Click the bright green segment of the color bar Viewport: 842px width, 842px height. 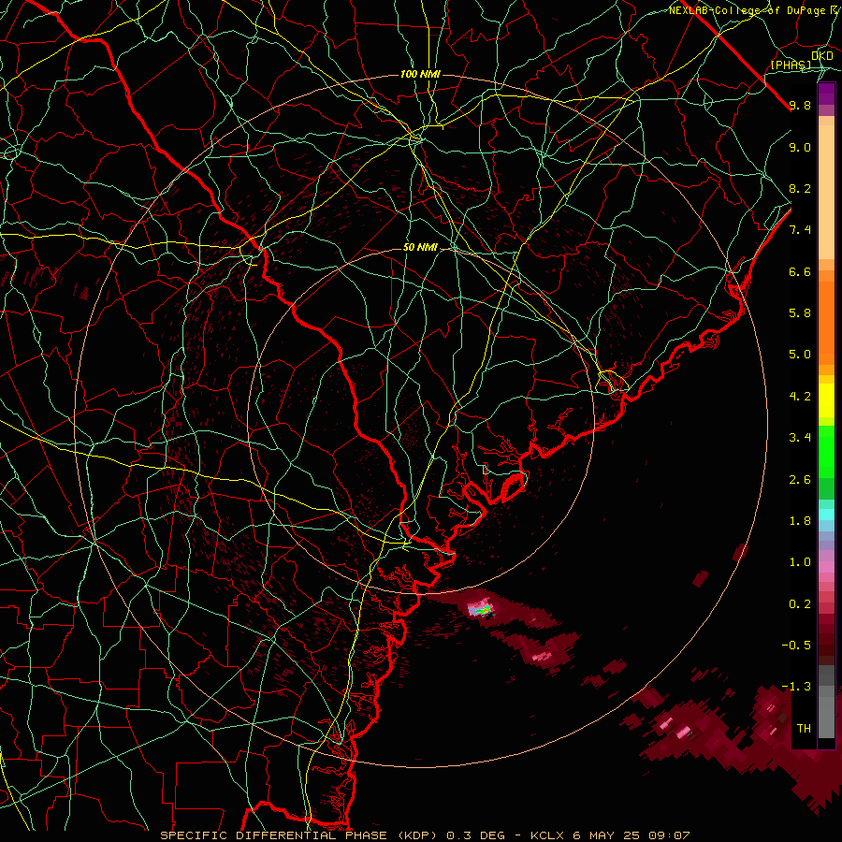(x=826, y=451)
